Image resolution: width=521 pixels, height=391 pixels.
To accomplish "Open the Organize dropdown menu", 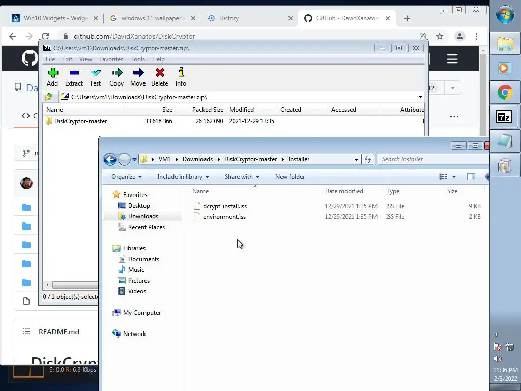I will [x=127, y=177].
